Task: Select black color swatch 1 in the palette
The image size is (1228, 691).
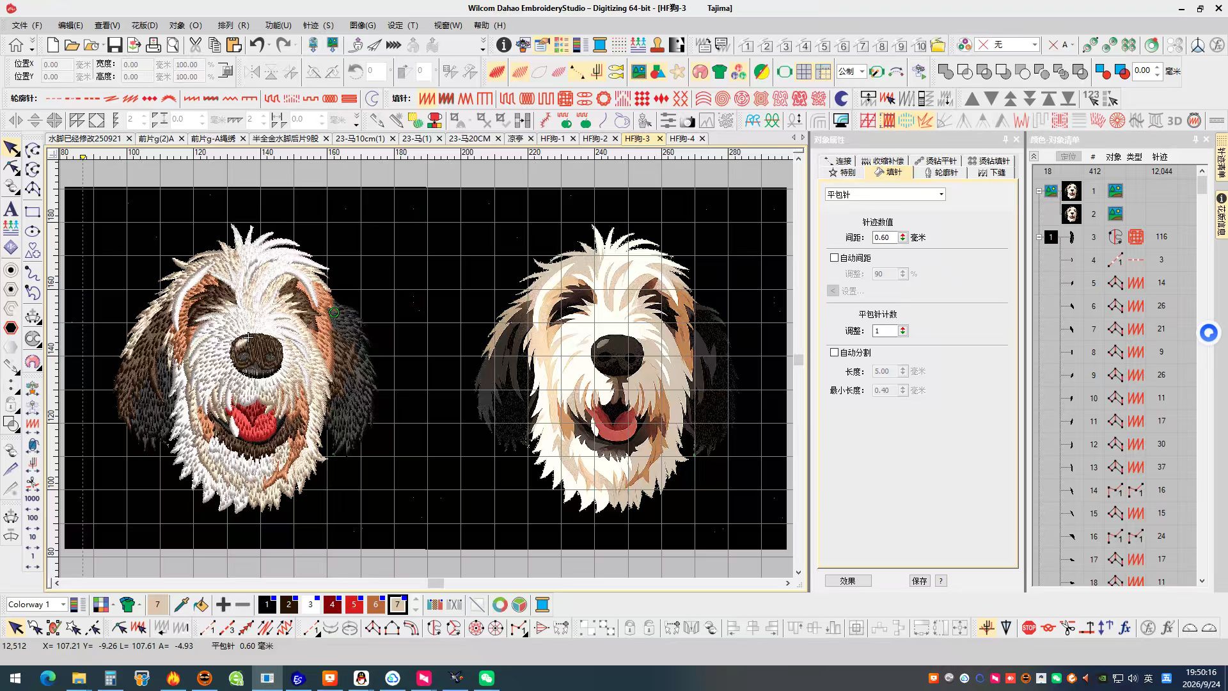Action: [267, 605]
